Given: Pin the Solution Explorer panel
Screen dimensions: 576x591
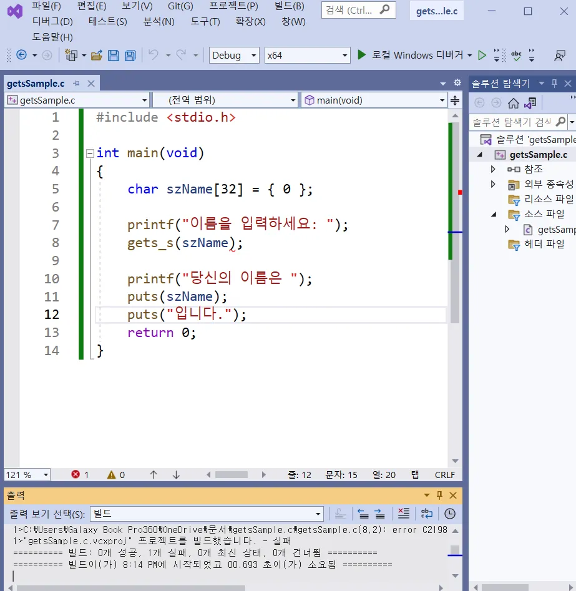Looking at the screenshot, I should pyautogui.click(x=554, y=83).
